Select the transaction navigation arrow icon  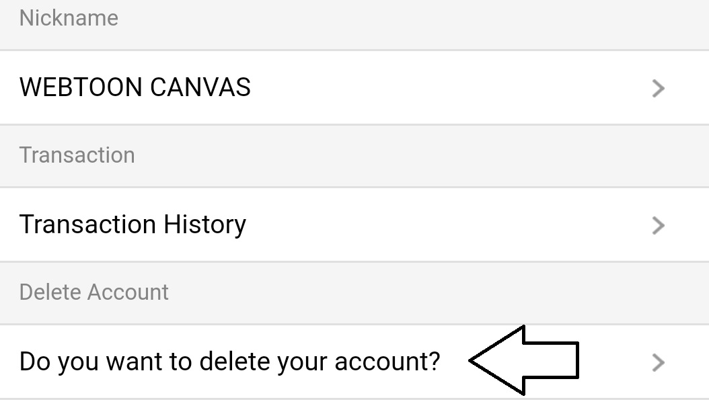(x=658, y=224)
